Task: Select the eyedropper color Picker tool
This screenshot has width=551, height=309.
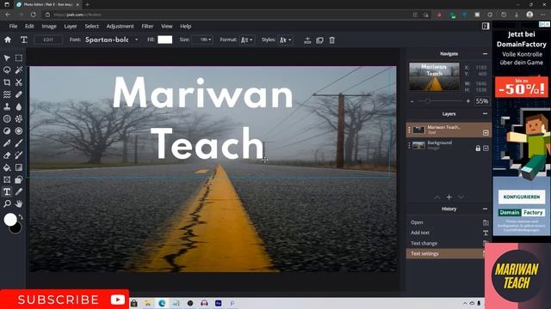Action: click(x=19, y=191)
